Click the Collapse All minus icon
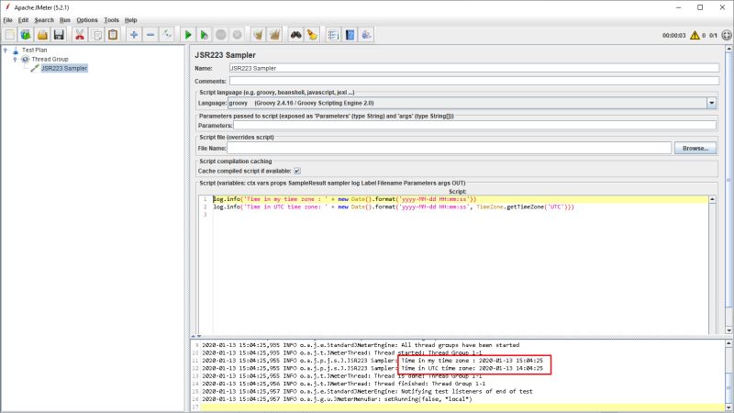Image resolution: width=734 pixels, height=413 pixels. pyautogui.click(x=150, y=35)
